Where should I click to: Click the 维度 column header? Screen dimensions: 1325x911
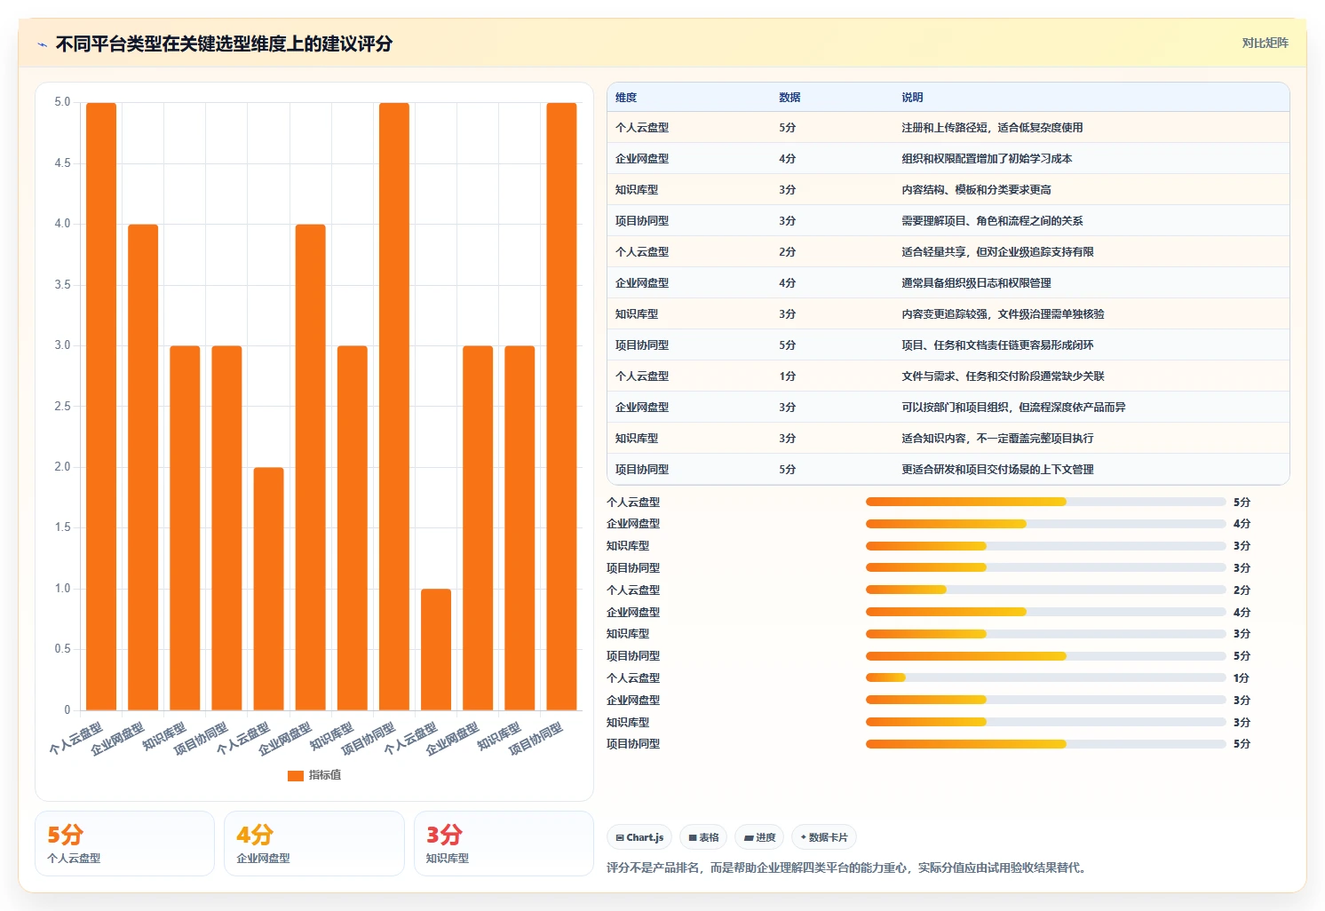pyautogui.click(x=626, y=98)
